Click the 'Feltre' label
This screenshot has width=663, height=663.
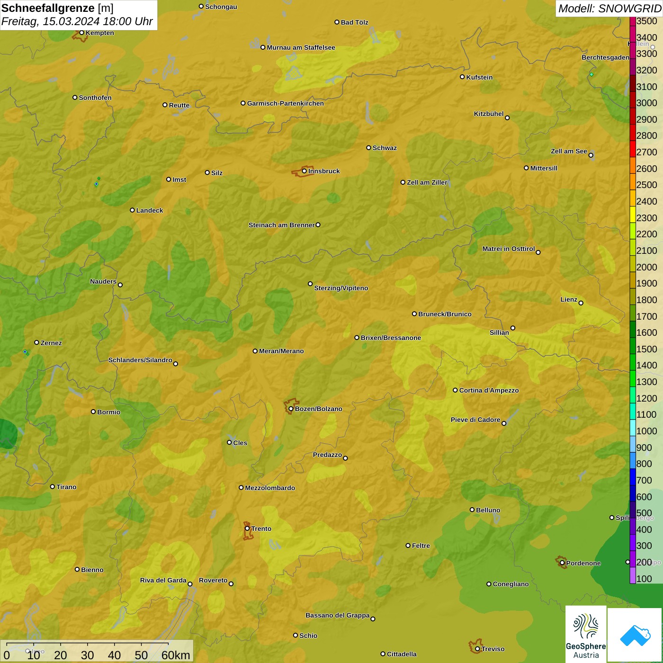tap(421, 546)
